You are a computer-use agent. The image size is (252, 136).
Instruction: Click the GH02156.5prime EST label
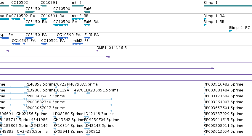click(32, 114)
